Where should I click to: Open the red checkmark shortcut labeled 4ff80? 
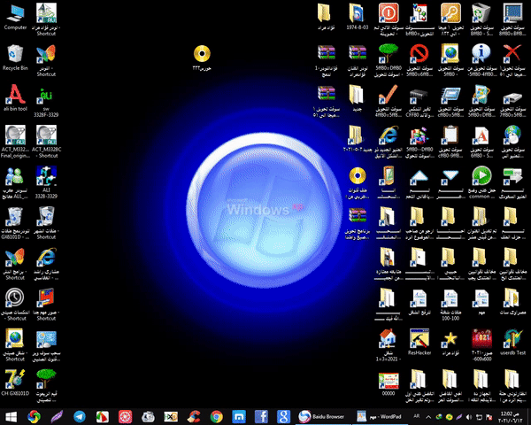coord(389,101)
